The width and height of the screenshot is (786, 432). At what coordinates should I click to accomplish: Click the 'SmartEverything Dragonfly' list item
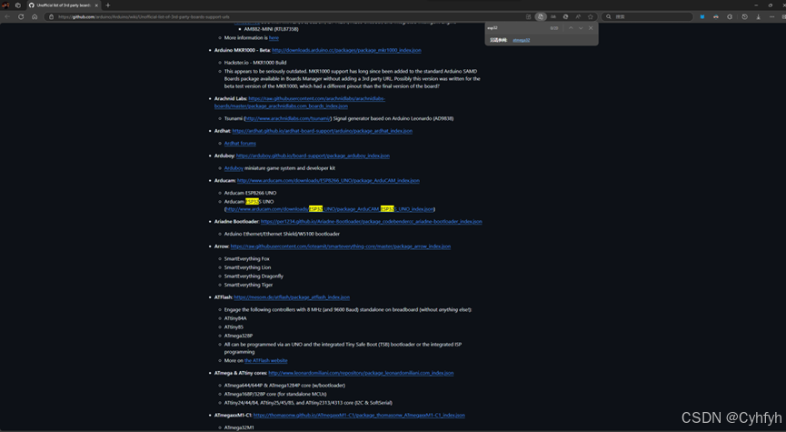click(254, 276)
